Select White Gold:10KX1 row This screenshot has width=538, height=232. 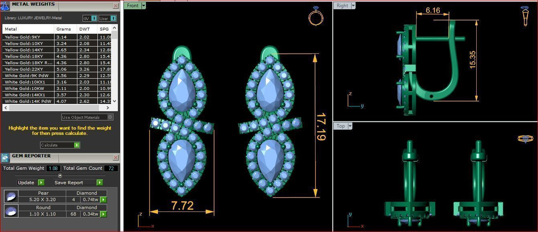point(57,82)
